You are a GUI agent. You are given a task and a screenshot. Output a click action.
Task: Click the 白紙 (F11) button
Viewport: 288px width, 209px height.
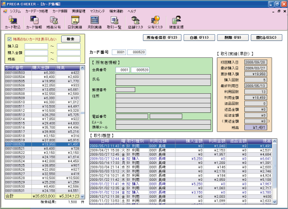[199, 38]
